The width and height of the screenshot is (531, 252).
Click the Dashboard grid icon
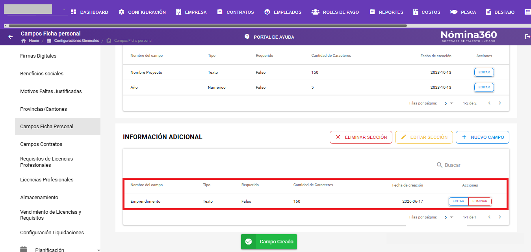pos(73,12)
